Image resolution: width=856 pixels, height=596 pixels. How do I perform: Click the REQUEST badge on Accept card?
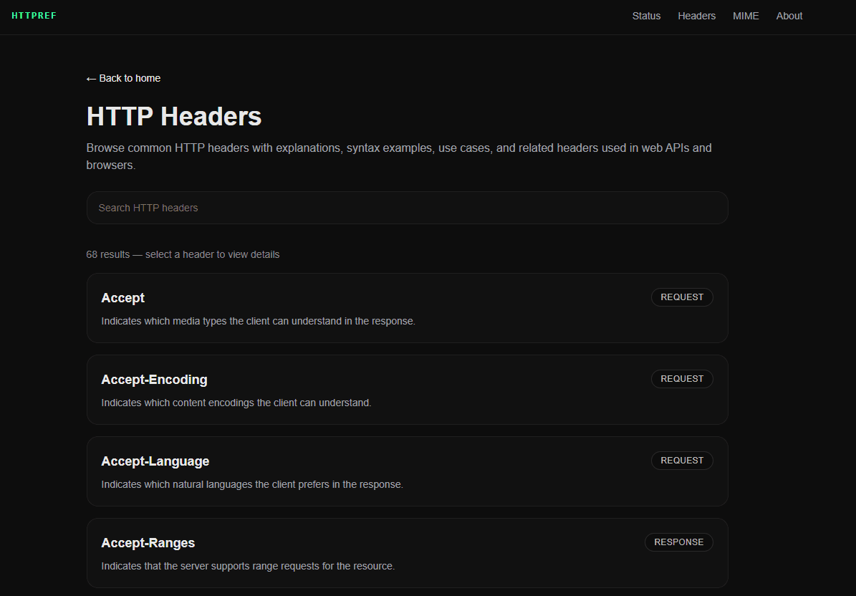coord(682,297)
